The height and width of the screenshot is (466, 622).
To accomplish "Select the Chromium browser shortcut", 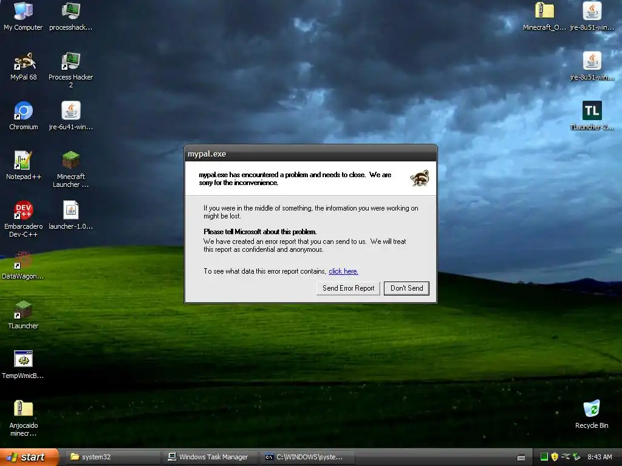I will tap(24, 116).
